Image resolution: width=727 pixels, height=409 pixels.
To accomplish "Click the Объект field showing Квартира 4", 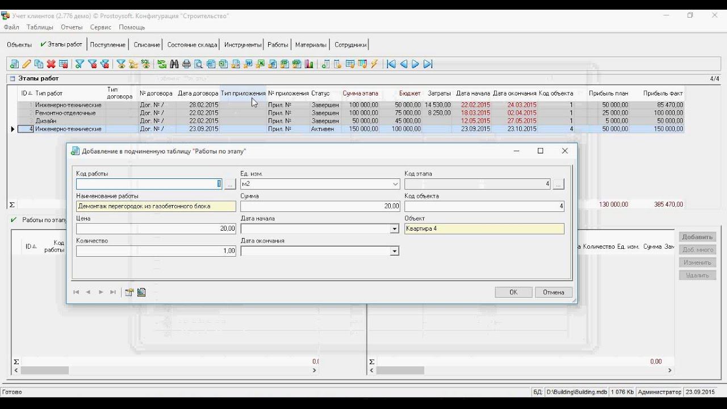I will pyautogui.click(x=484, y=228).
